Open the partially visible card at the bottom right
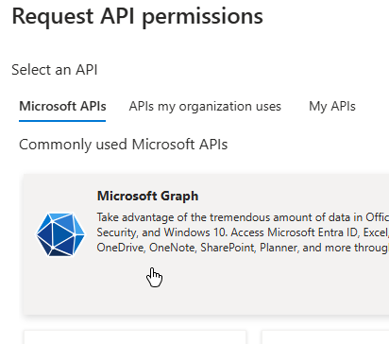Image resolution: width=389 pixels, height=344 pixels. [326, 337]
